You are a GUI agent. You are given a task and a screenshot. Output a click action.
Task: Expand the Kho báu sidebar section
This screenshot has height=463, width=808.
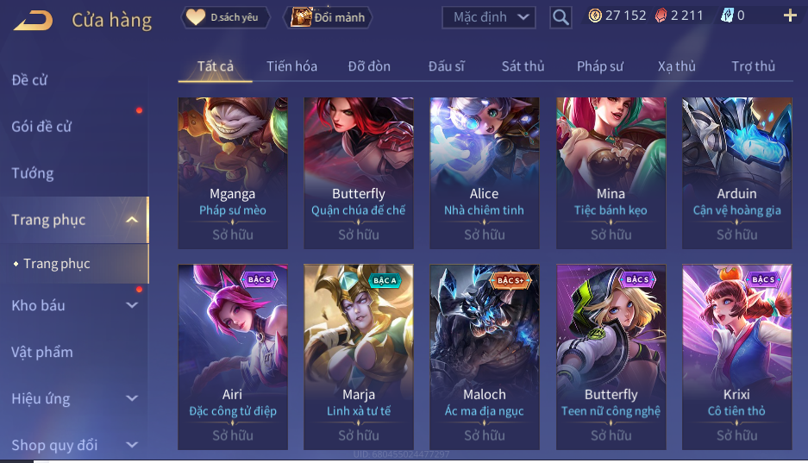click(x=132, y=305)
